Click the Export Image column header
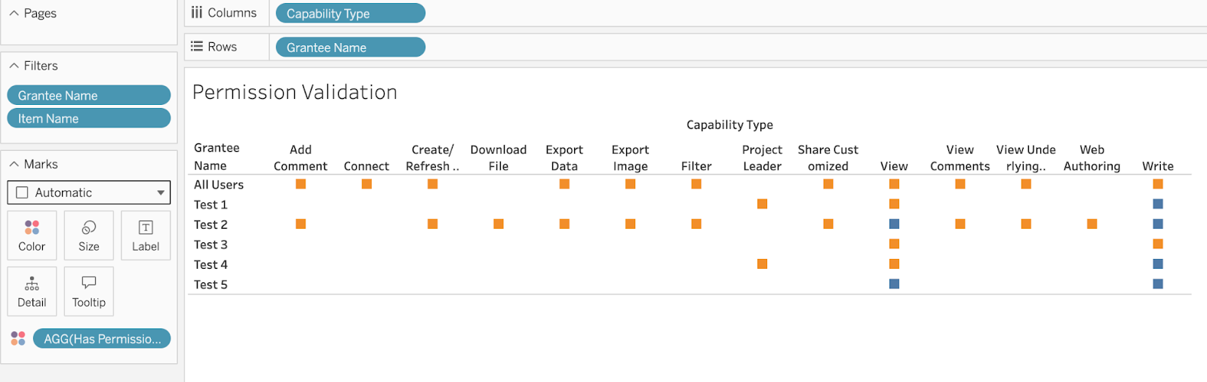The height and width of the screenshot is (382, 1207). pyautogui.click(x=630, y=158)
